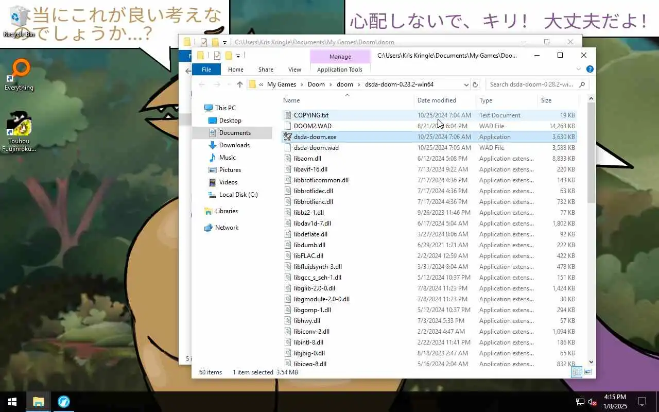This screenshot has width=659, height=412.
Task: Sort files by the Size column
Action: [558, 100]
